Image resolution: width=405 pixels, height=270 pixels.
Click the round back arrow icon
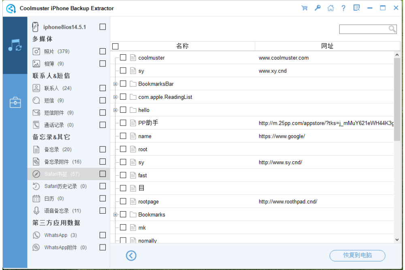click(x=131, y=255)
